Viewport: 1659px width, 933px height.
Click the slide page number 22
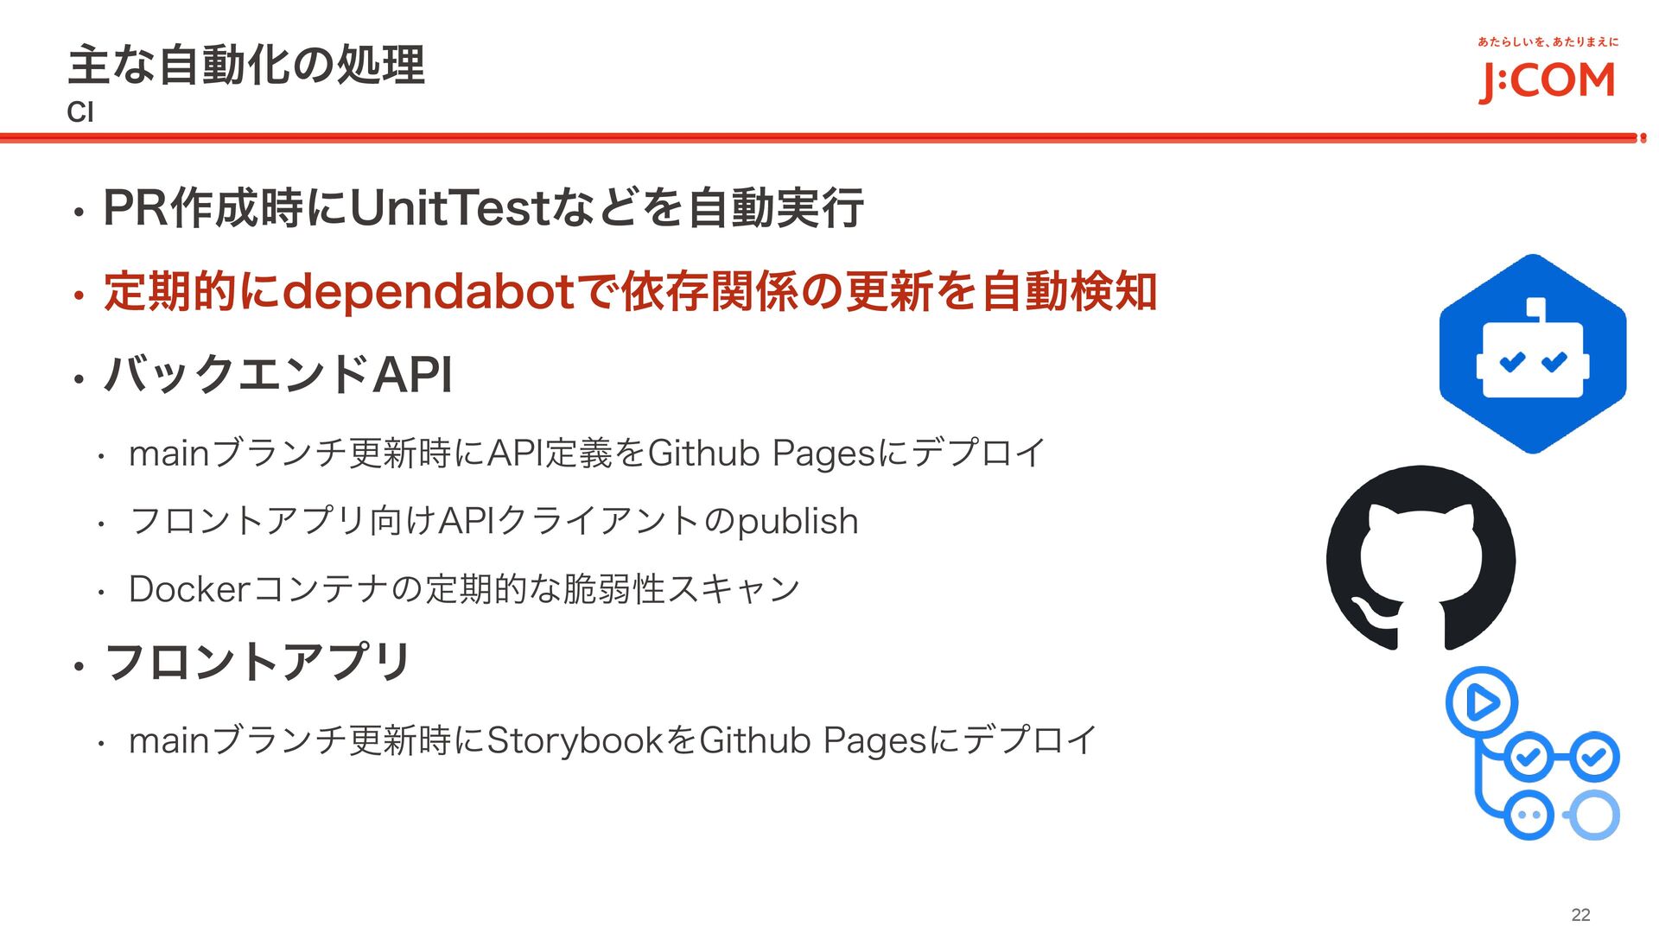pos(1580,915)
